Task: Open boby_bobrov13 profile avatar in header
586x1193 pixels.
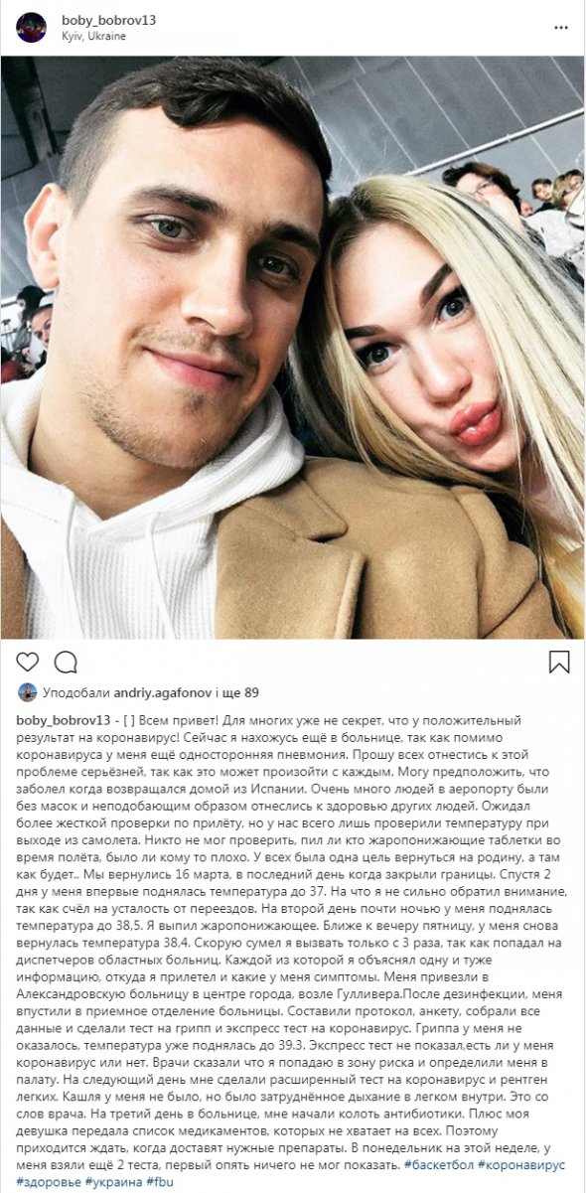Action: pos(31,27)
